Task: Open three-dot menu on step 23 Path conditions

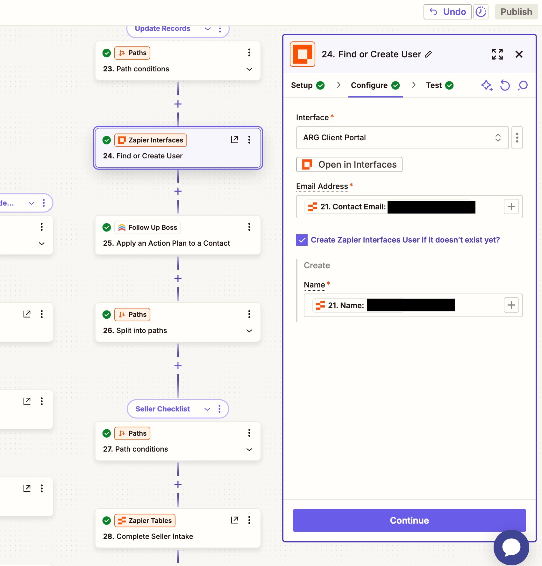Action: pos(249,53)
